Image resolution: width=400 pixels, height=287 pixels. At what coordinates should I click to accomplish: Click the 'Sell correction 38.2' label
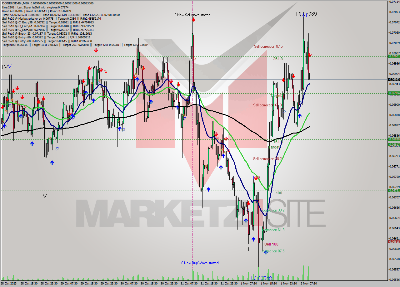(x=267, y=159)
